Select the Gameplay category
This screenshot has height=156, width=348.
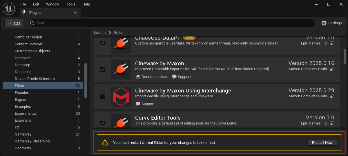coord(43,134)
